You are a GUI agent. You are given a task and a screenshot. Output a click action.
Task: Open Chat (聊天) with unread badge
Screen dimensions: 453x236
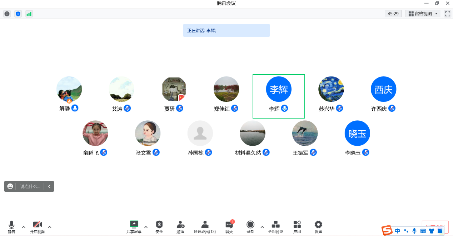[x=229, y=226]
